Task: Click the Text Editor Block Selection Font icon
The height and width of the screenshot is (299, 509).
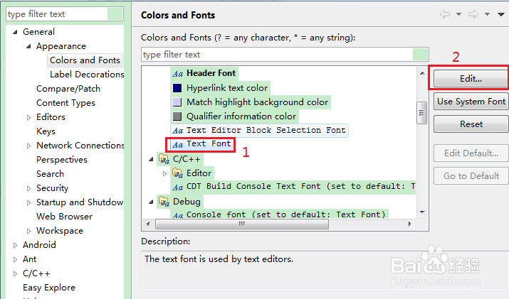Action: [x=177, y=131]
